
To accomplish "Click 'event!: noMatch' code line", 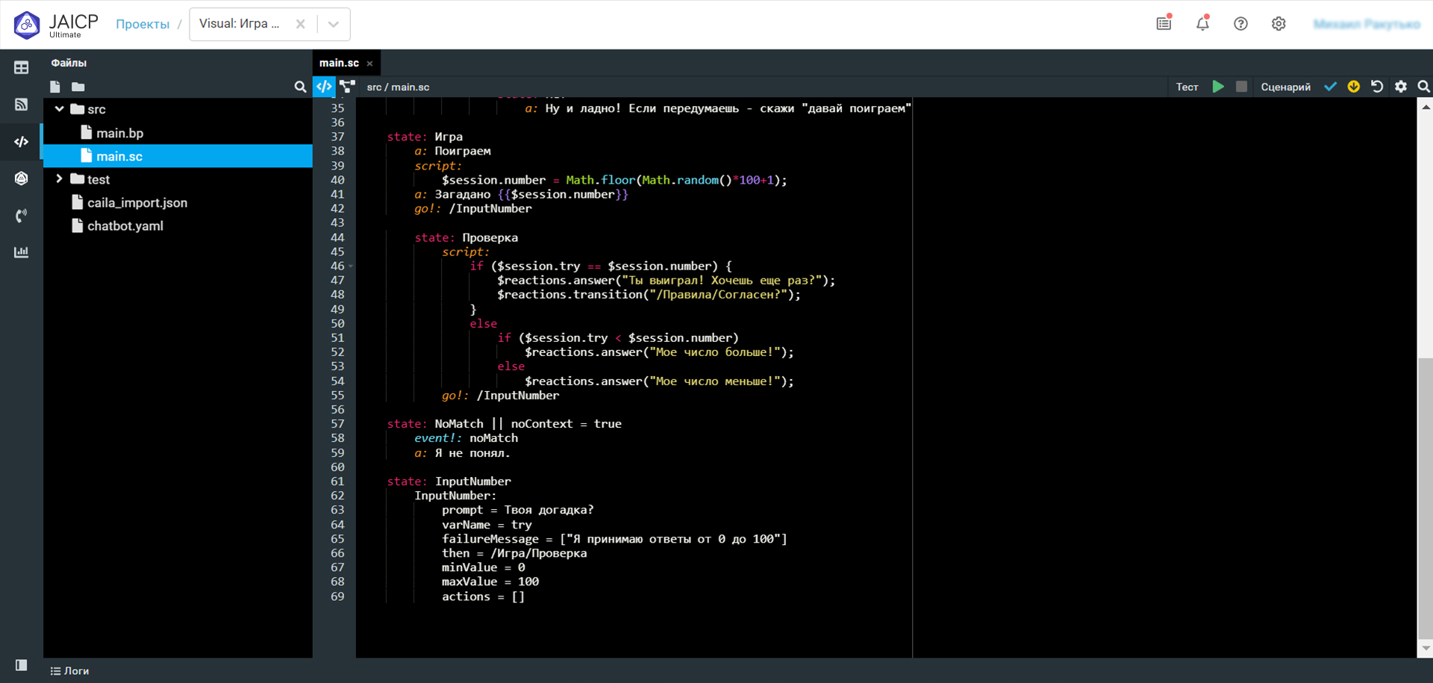I will pos(466,438).
